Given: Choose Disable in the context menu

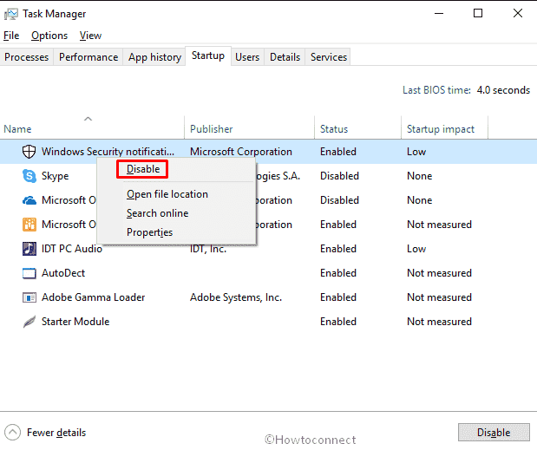Looking at the screenshot, I should tap(143, 169).
